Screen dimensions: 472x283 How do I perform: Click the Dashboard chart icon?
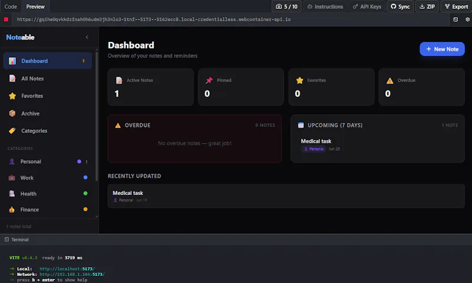[x=12, y=61]
